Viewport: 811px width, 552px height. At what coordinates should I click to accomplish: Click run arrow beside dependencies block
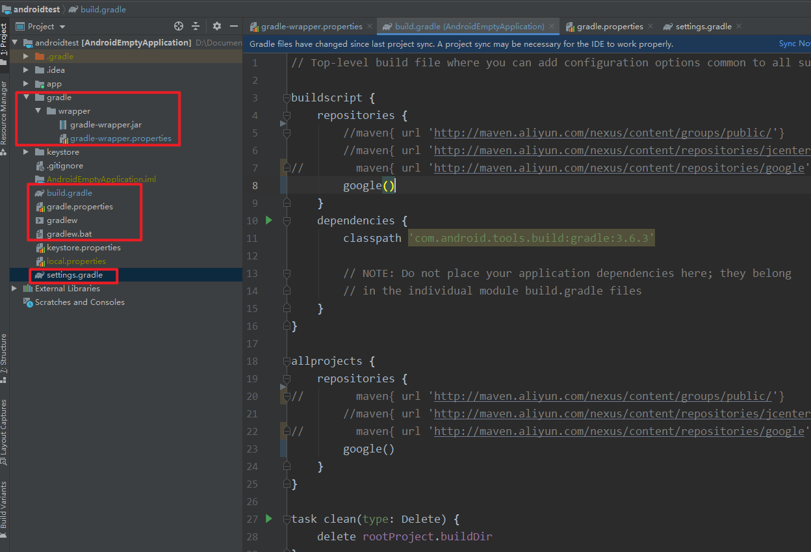point(269,220)
